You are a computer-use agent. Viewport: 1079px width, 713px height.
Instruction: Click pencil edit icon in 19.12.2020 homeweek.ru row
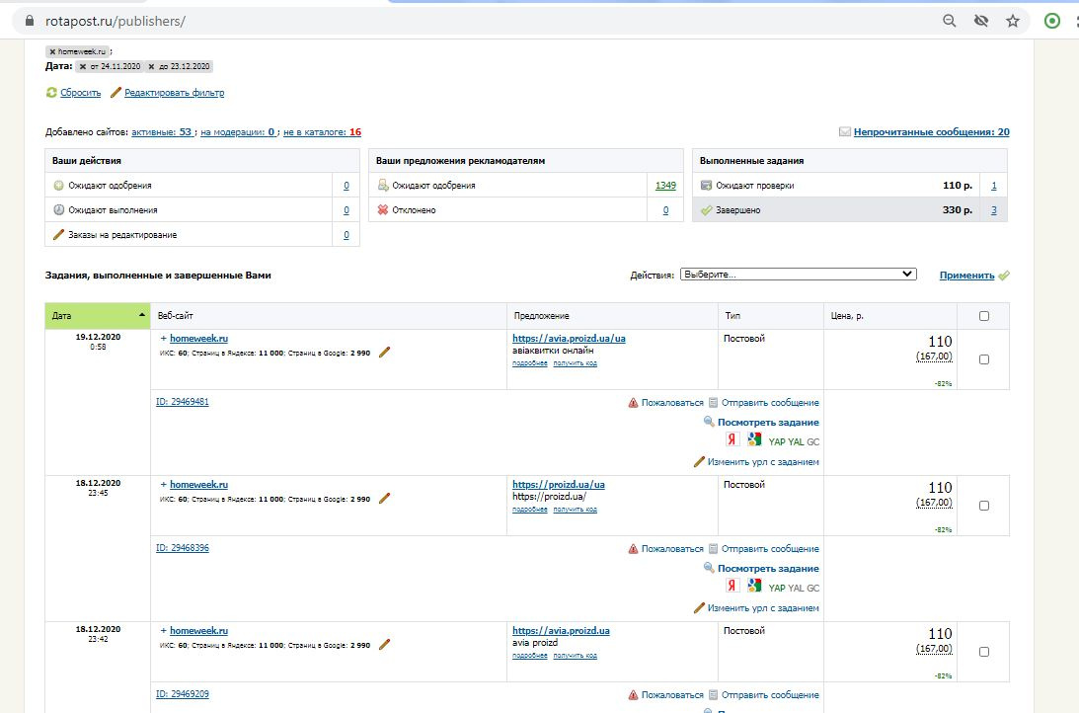tap(385, 353)
